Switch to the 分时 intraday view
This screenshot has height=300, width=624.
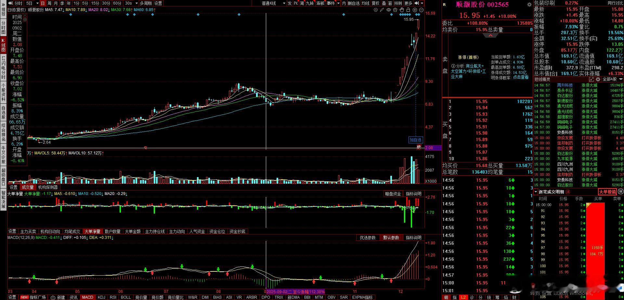[x=19, y=3]
